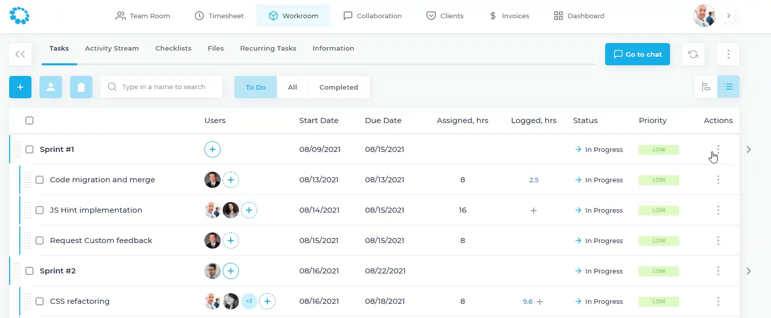The image size is (771, 318).
Task: Click the trash delete icon button
Action: tap(81, 87)
